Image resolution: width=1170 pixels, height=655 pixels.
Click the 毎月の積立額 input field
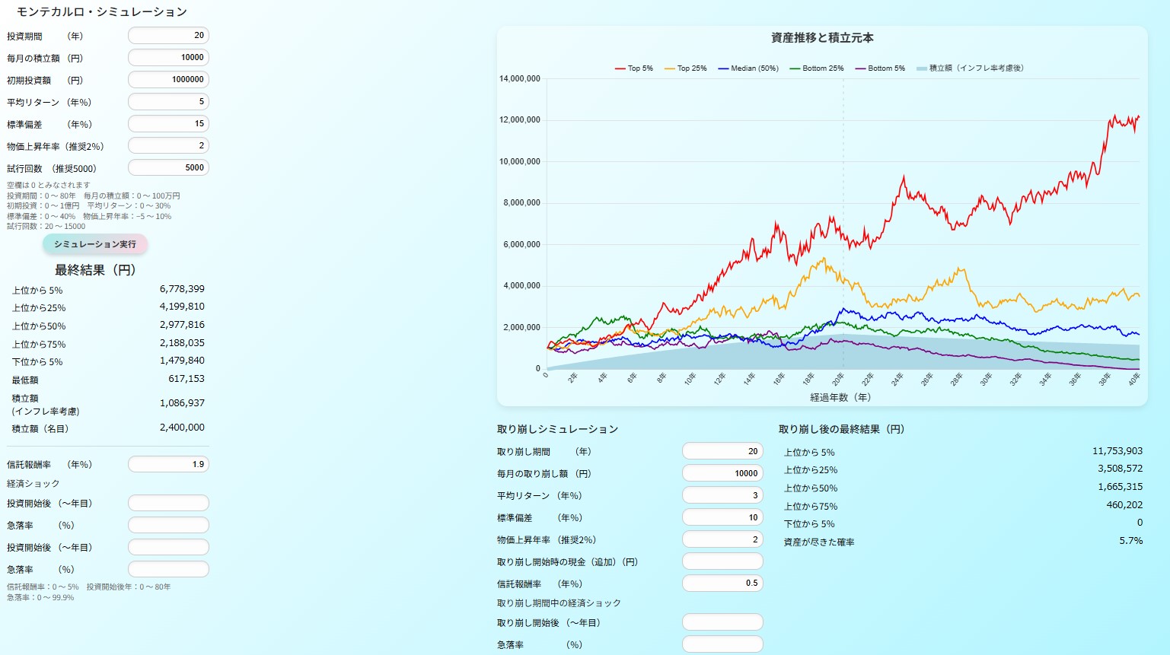pos(168,58)
